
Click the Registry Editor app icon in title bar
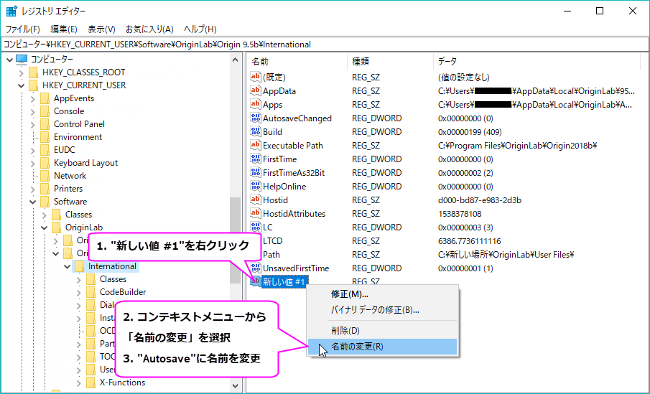click(x=11, y=11)
